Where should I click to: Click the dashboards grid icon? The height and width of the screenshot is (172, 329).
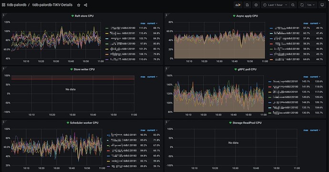point(3,5)
